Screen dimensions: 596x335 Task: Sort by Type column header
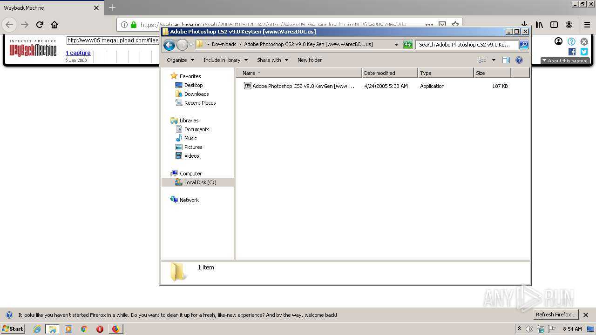(446, 73)
